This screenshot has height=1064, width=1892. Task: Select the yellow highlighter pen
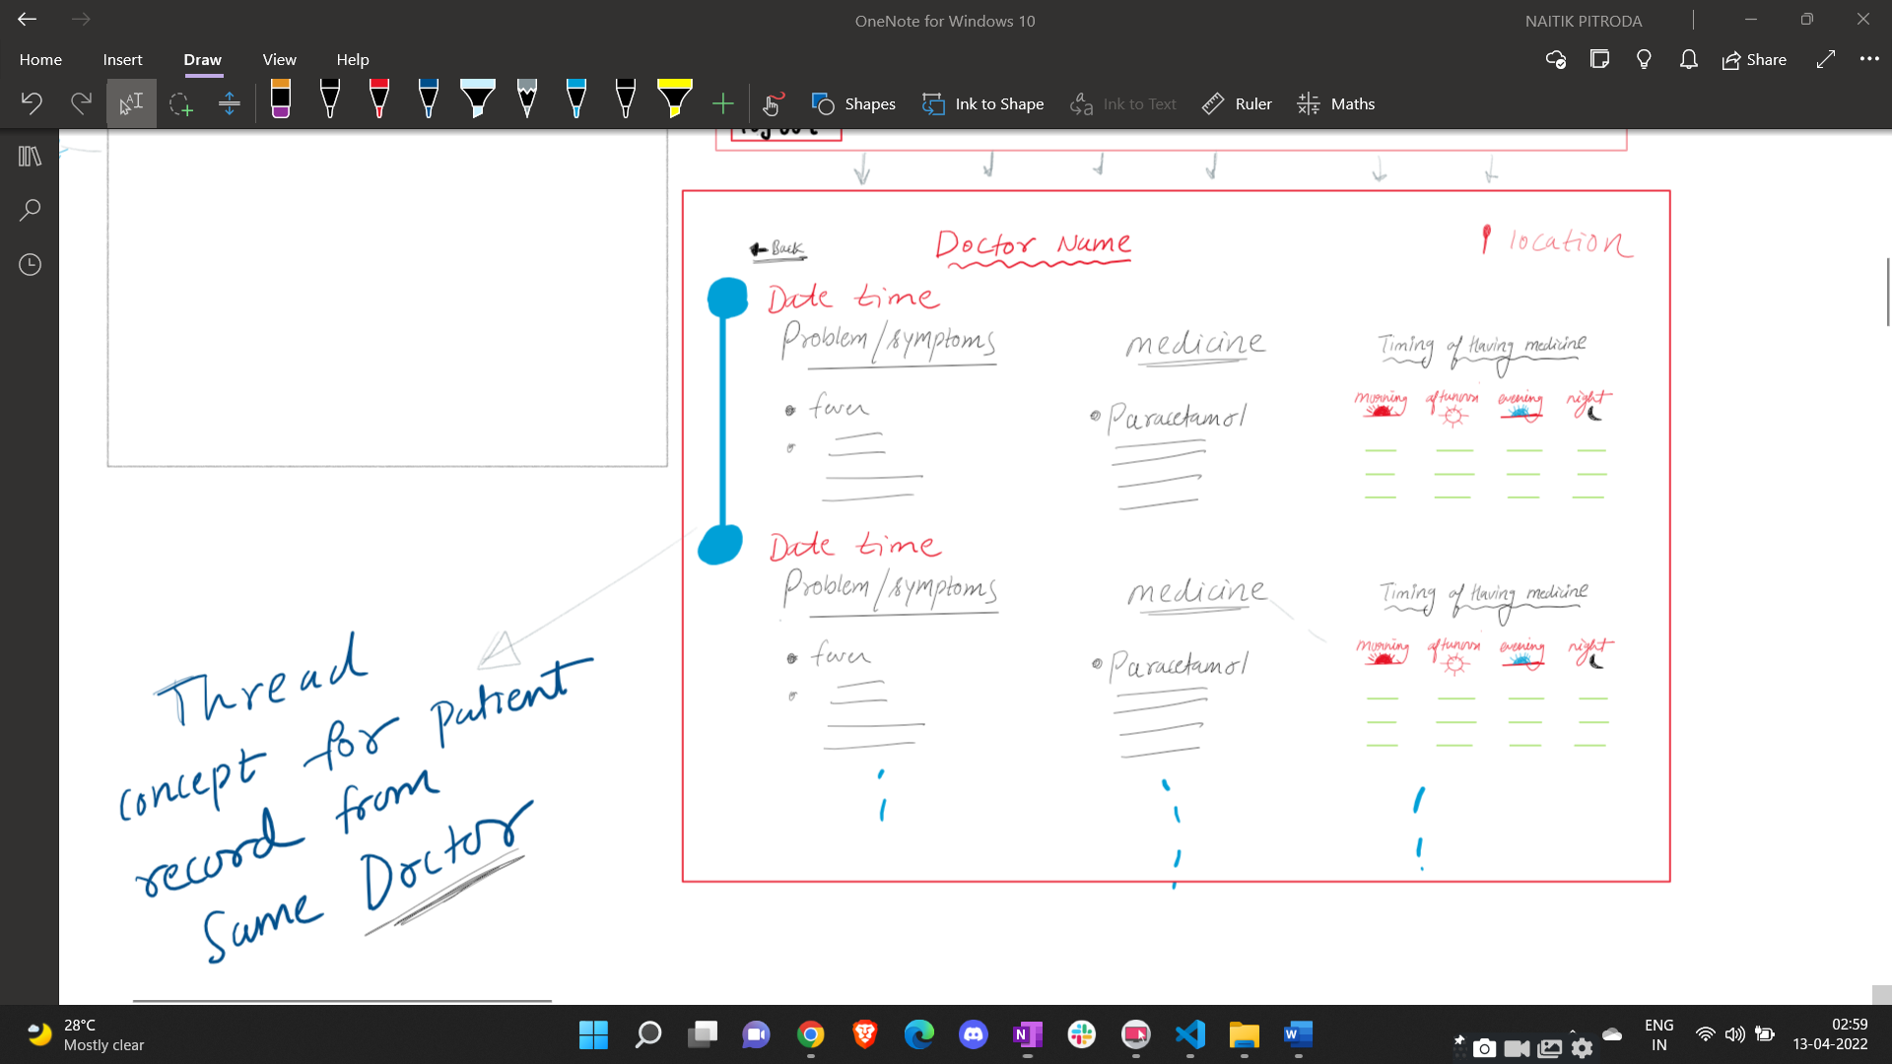pos(674,100)
